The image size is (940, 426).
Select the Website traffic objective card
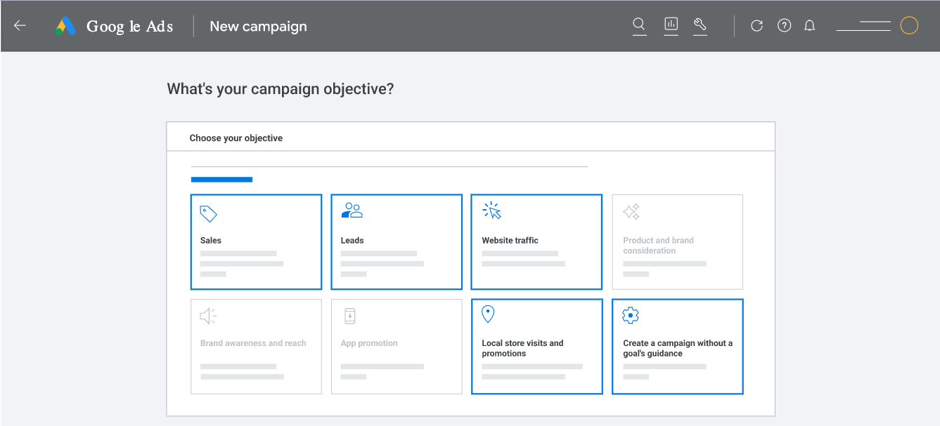click(x=536, y=242)
